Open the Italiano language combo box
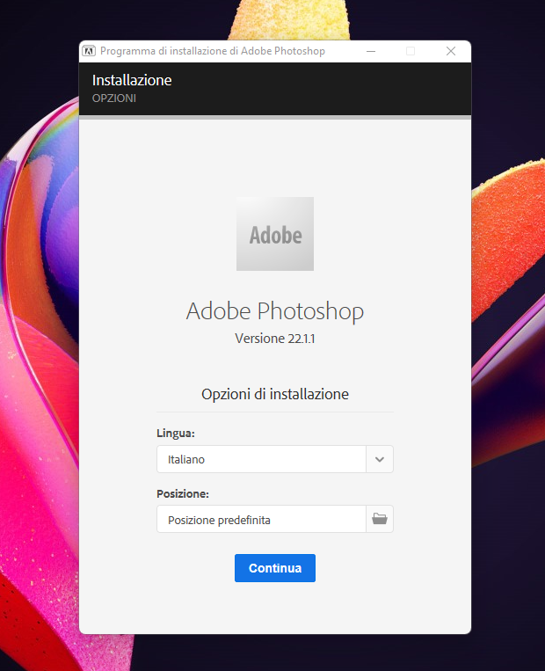545x671 pixels. coord(261,459)
